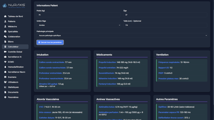Select the Collaboration chat bubbles icon
214x120 pixels.
[x=5, y=37]
